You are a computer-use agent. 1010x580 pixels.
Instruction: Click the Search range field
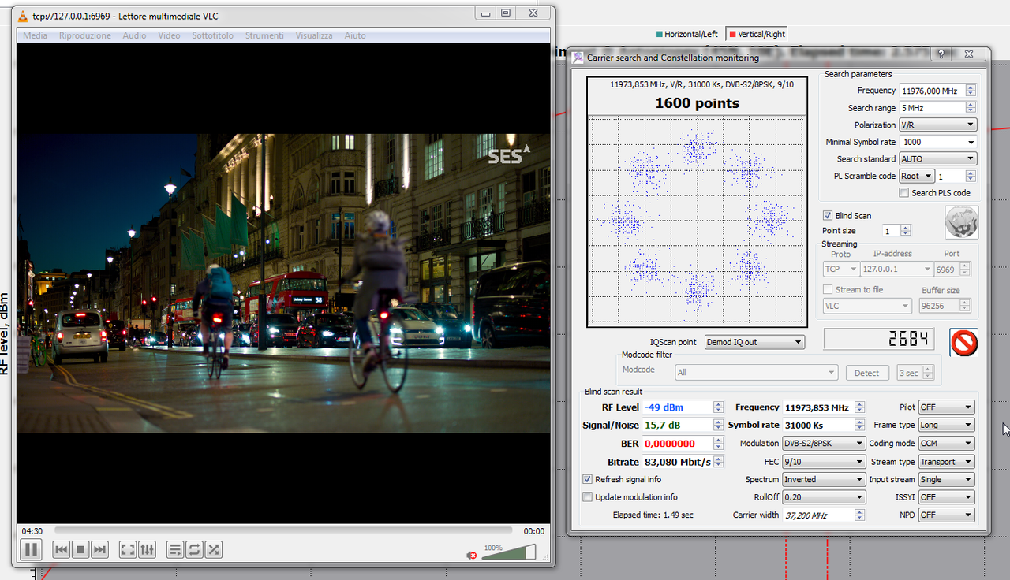933,108
